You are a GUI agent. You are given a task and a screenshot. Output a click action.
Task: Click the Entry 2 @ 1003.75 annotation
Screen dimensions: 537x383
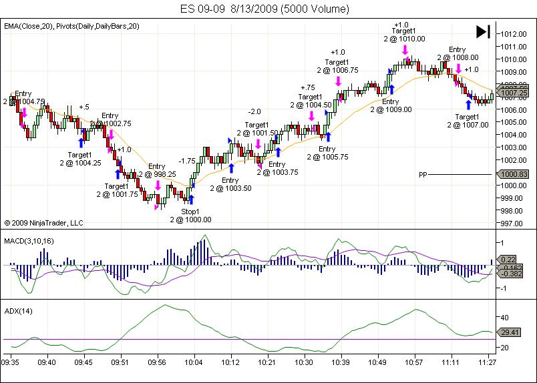tap(277, 168)
